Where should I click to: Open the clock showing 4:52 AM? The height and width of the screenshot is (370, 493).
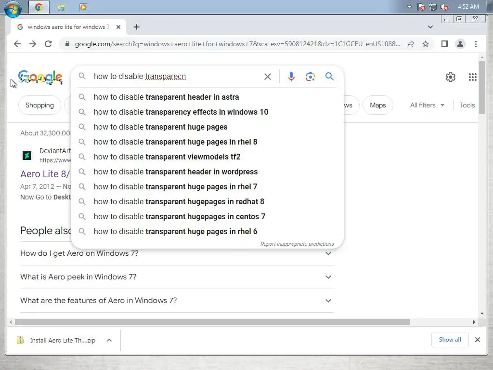click(x=468, y=7)
